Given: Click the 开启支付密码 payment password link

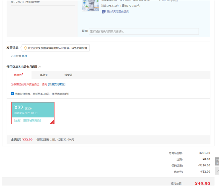Looking at the screenshot, I should coord(57,84).
